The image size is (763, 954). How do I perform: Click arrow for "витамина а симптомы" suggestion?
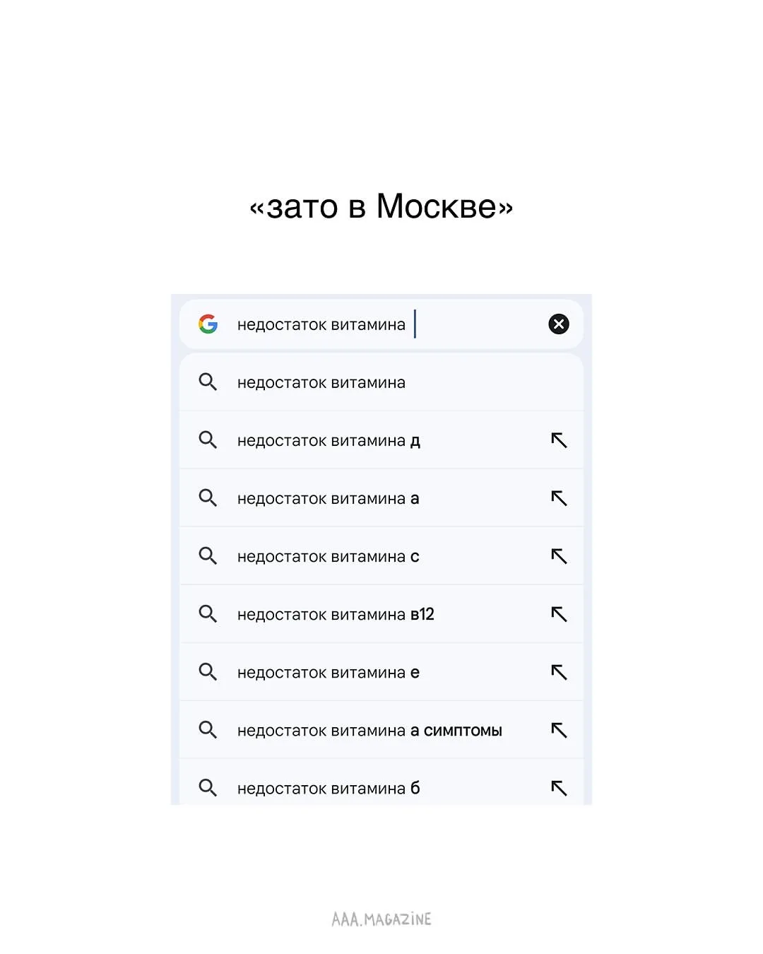click(559, 730)
